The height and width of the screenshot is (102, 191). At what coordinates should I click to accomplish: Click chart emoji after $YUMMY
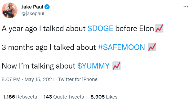117,66
